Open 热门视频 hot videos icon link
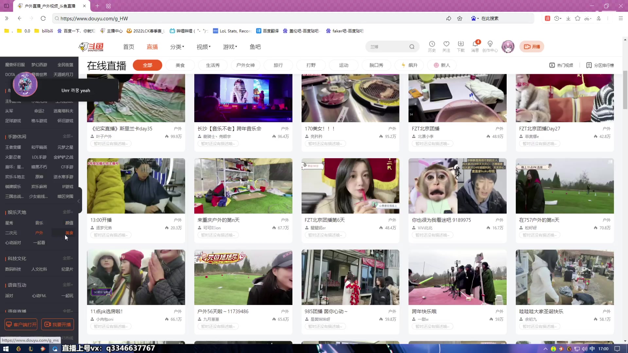The image size is (628, 353). point(561,65)
